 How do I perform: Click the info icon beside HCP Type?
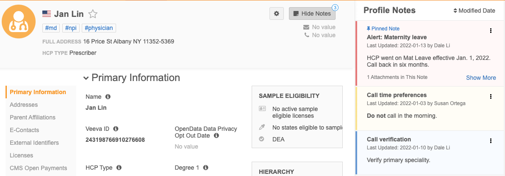click(119, 168)
